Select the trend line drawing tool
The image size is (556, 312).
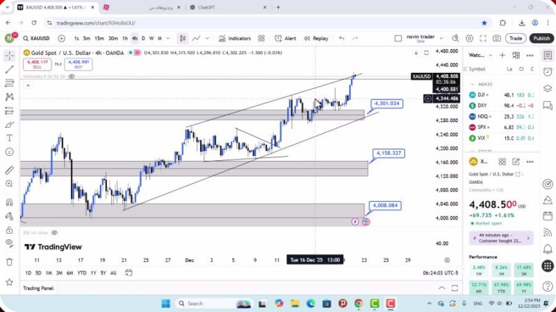click(9, 69)
